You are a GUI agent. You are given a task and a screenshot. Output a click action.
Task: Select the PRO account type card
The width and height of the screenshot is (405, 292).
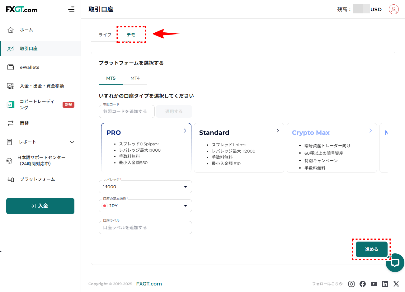pos(146,147)
